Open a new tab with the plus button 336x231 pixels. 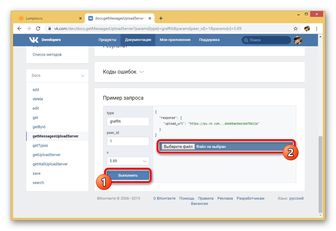coord(161,18)
